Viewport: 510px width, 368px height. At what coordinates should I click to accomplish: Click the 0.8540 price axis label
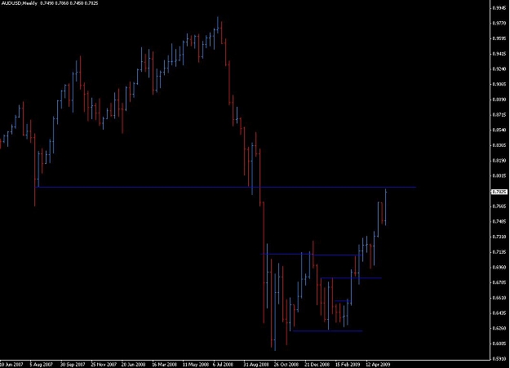[x=499, y=130]
